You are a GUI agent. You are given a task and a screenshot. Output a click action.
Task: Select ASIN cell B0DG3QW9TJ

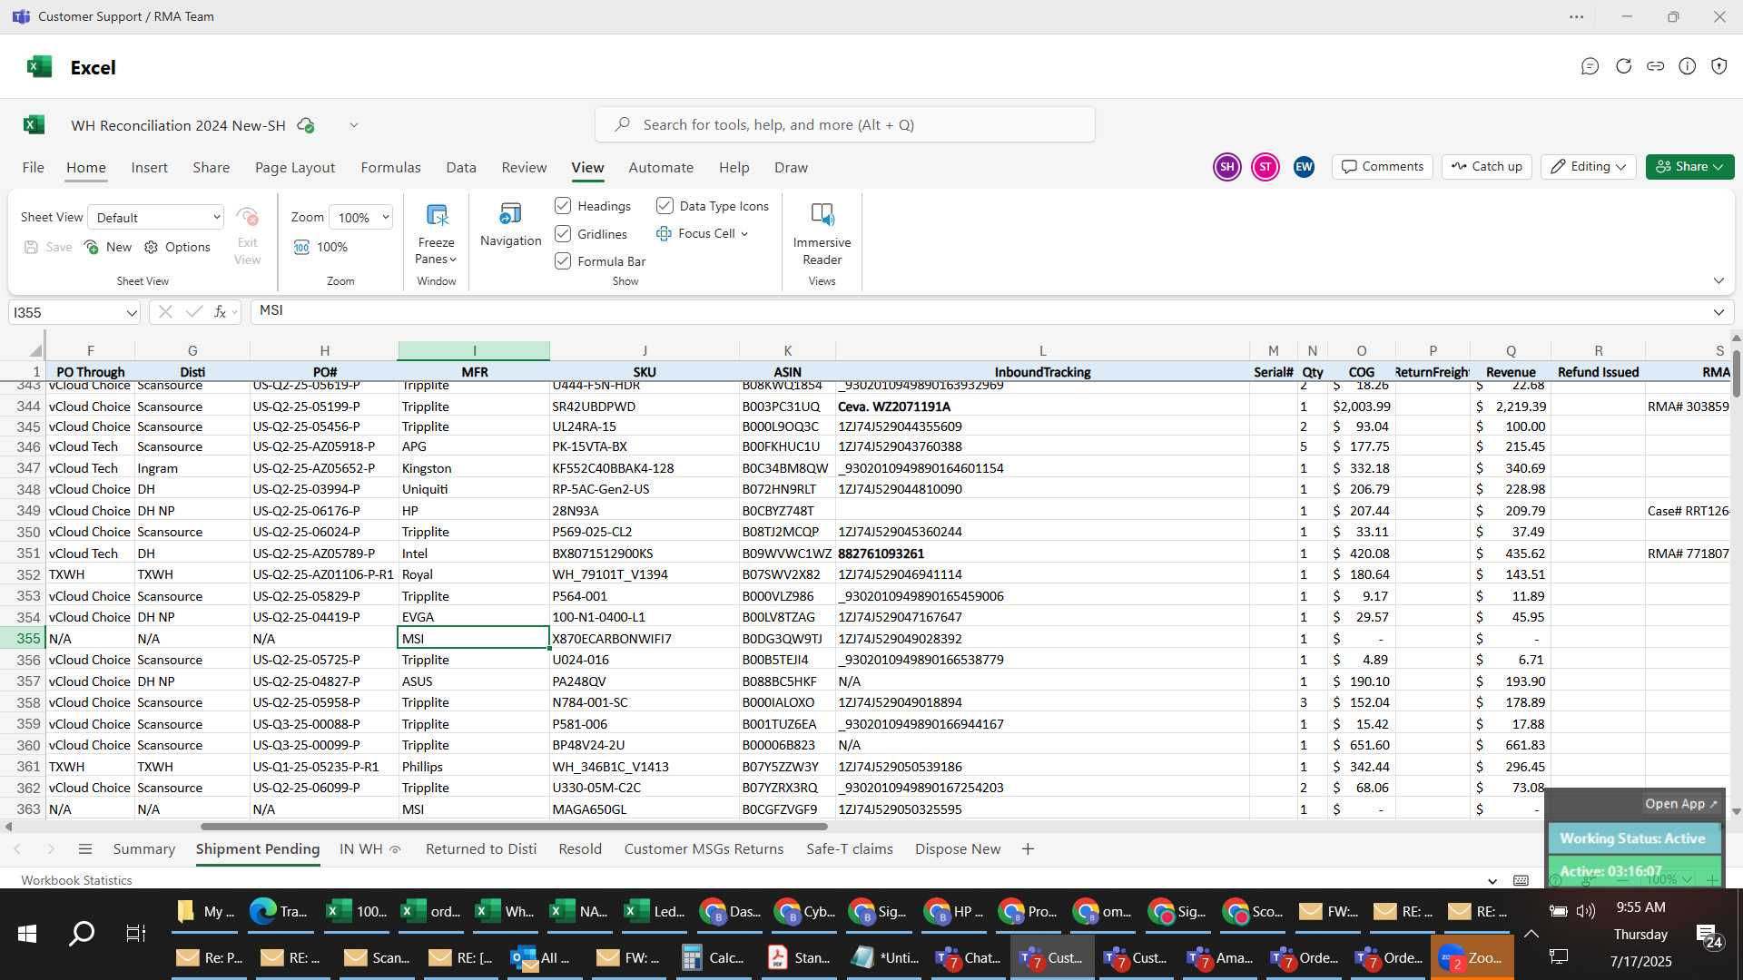[787, 639]
